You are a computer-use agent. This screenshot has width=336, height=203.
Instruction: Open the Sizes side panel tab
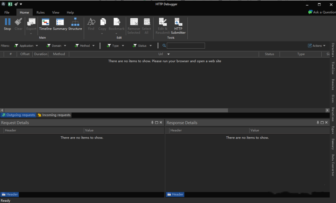333,99
